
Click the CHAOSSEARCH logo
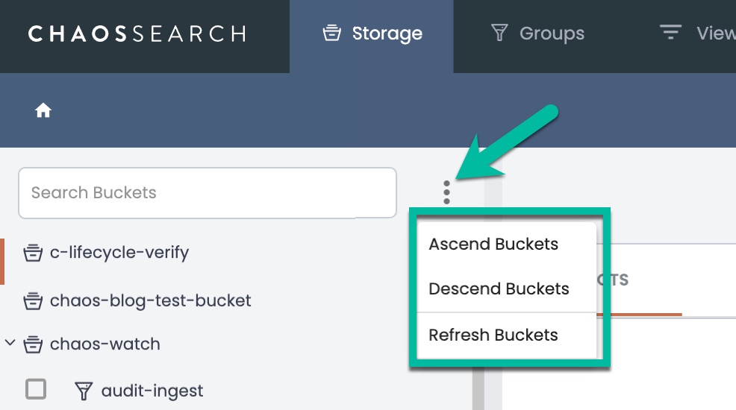click(x=137, y=34)
